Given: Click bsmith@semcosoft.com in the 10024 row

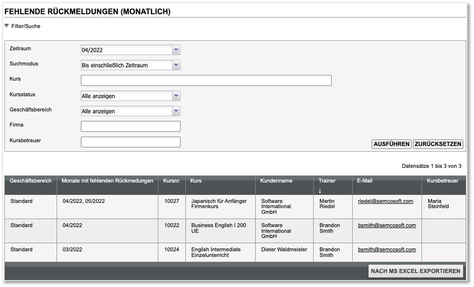Looking at the screenshot, I should (386, 250).
